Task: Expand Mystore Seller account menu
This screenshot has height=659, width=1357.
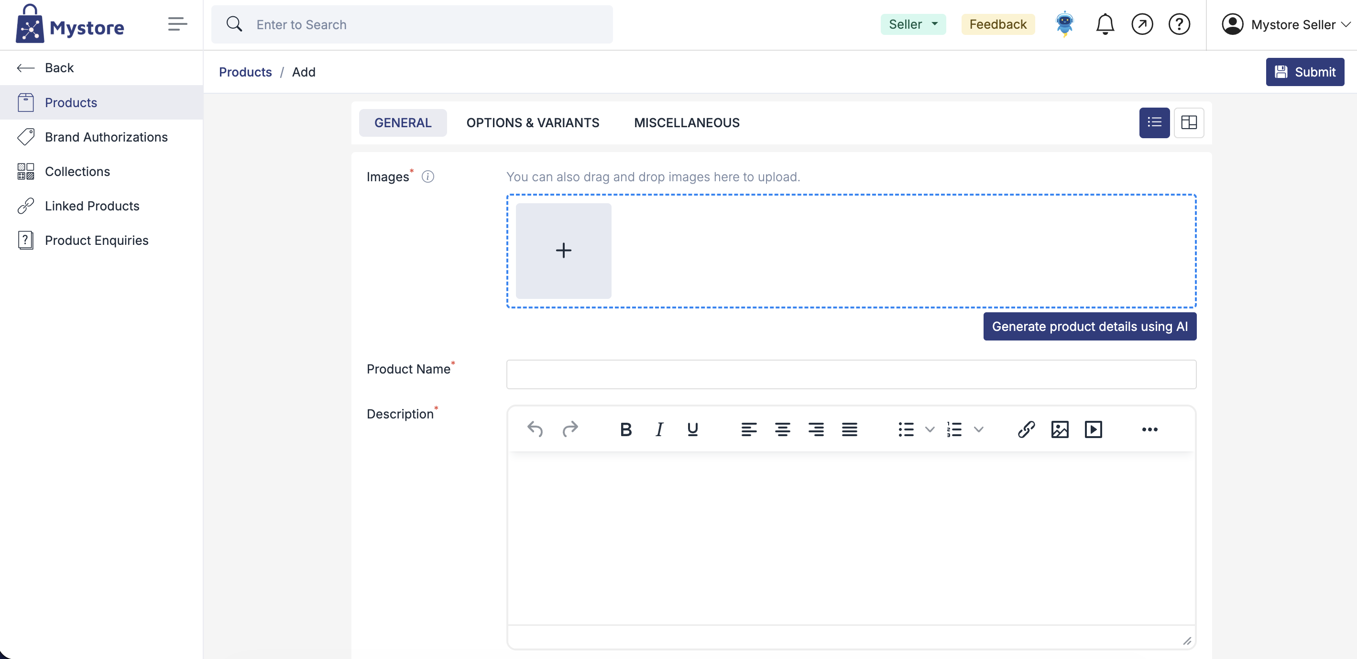Action: point(1286,25)
